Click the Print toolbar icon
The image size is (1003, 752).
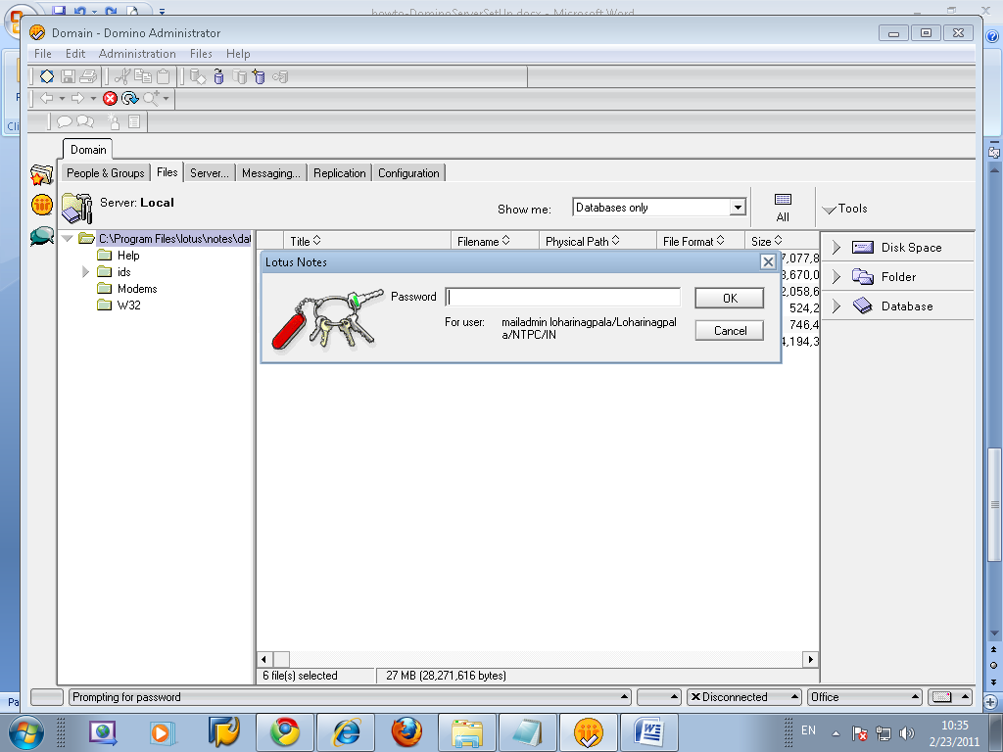point(87,76)
